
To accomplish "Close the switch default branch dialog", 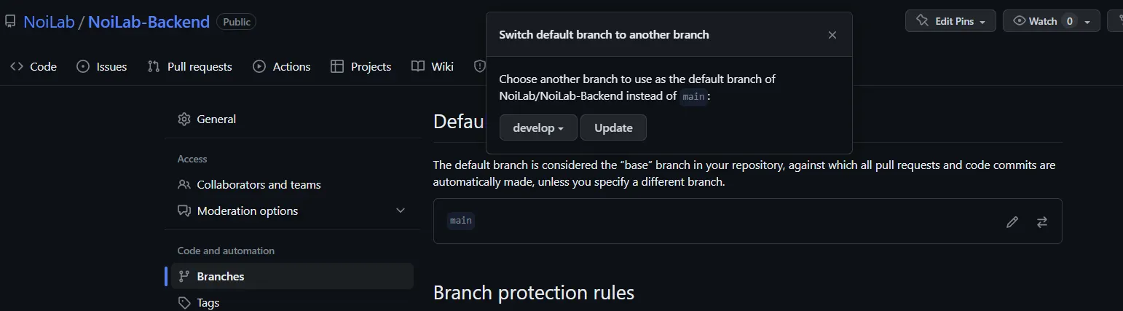I will 832,35.
